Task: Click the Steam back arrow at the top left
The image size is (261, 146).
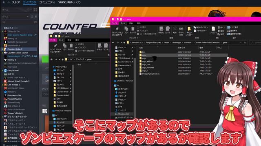Action: pyautogui.click(x=4, y=2)
